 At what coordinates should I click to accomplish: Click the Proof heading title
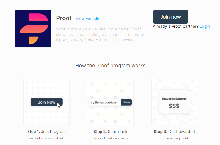coord(64,18)
